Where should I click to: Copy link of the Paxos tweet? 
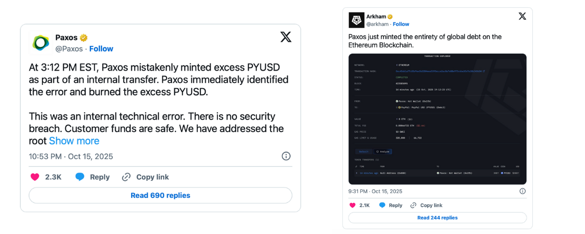(145, 177)
